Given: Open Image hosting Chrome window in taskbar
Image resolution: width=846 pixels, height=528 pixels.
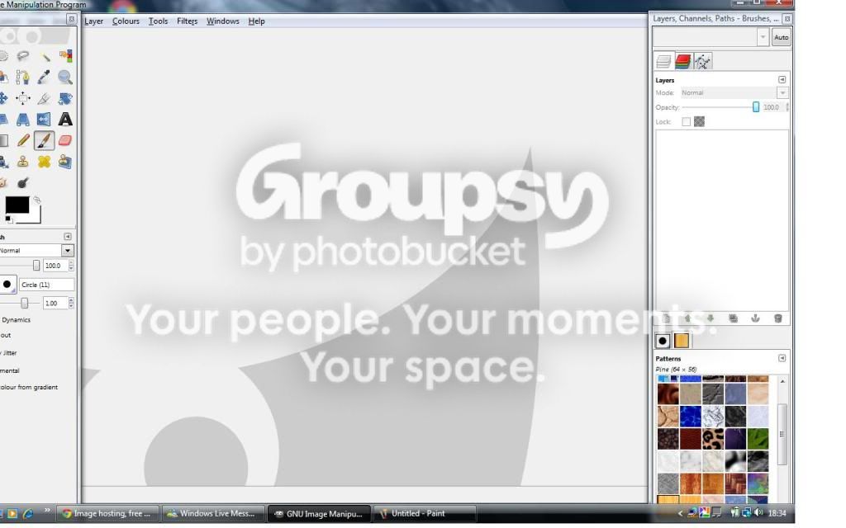Looking at the screenshot, I should (108, 514).
